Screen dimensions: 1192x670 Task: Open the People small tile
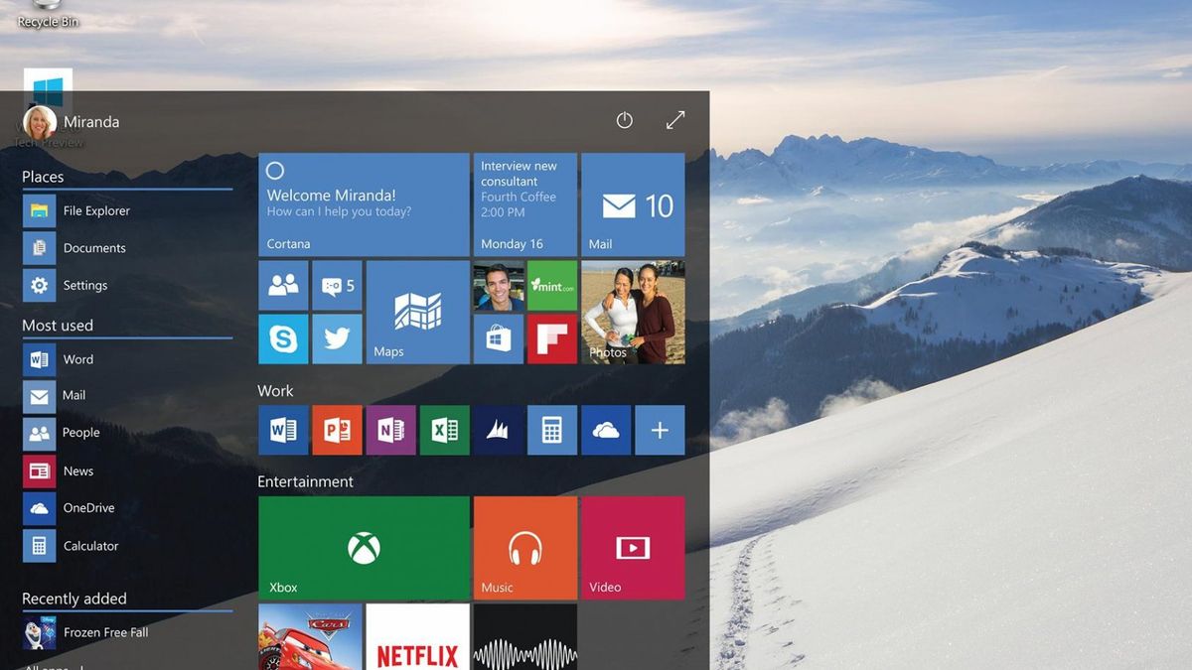click(283, 286)
